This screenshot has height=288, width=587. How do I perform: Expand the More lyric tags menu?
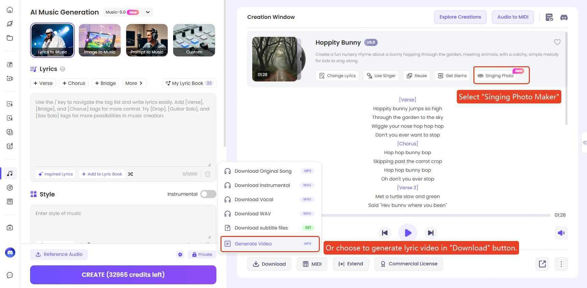click(x=134, y=83)
